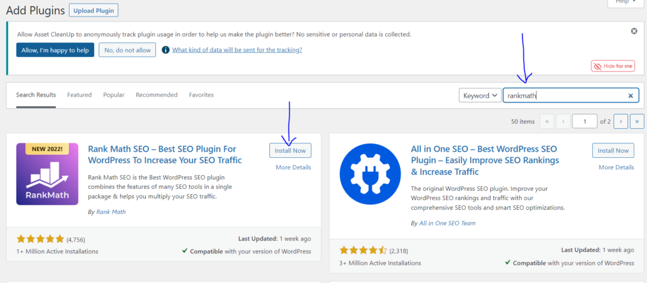
Task: Open More Details for All in One SEO
Action: [617, 167]
